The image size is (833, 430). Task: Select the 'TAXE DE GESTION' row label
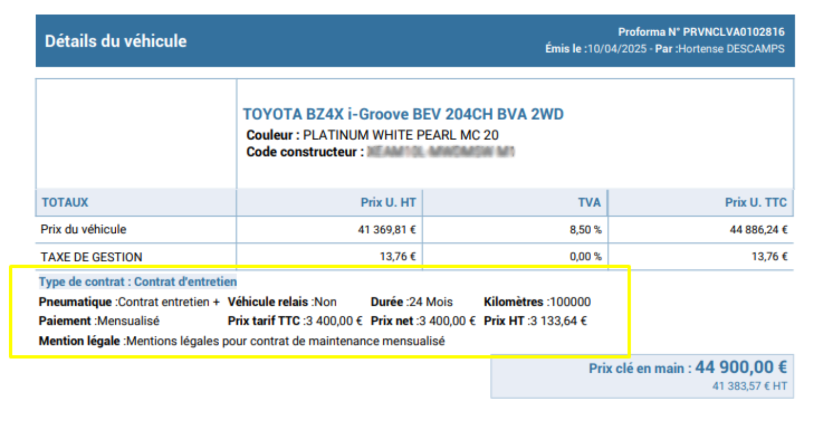pos(92,257)
